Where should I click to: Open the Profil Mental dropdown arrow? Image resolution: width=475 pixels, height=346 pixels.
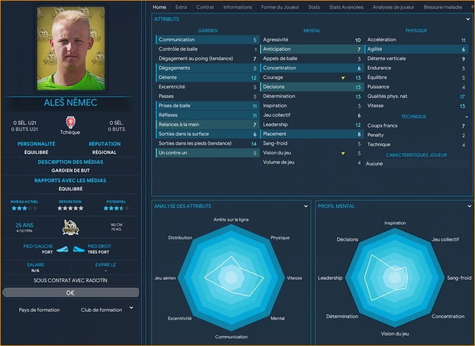click(469, 206)
